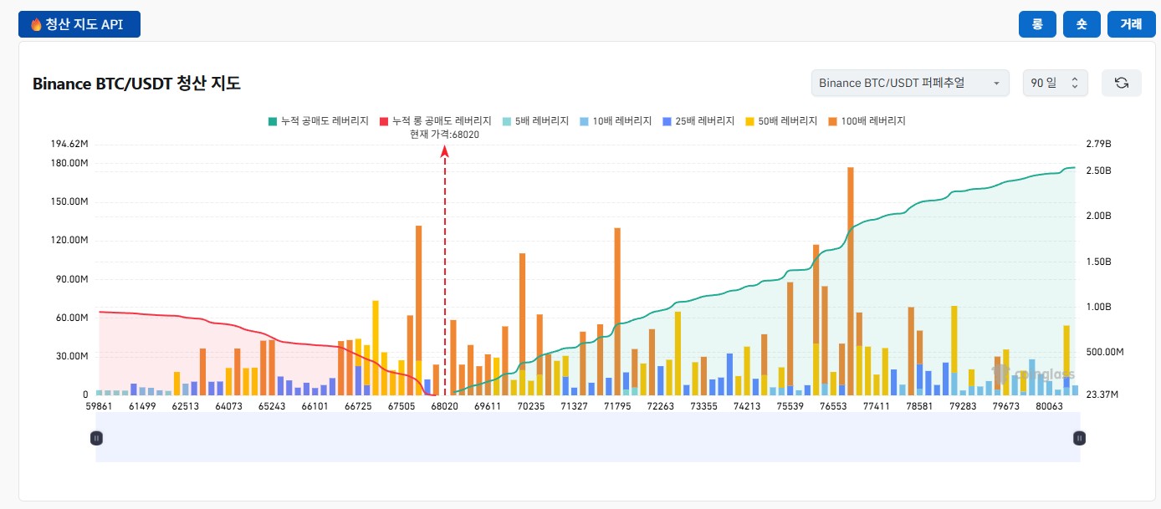Click the 71795 x-axis label
Screen dimensions: 1161x509
(x=617, y=406)
